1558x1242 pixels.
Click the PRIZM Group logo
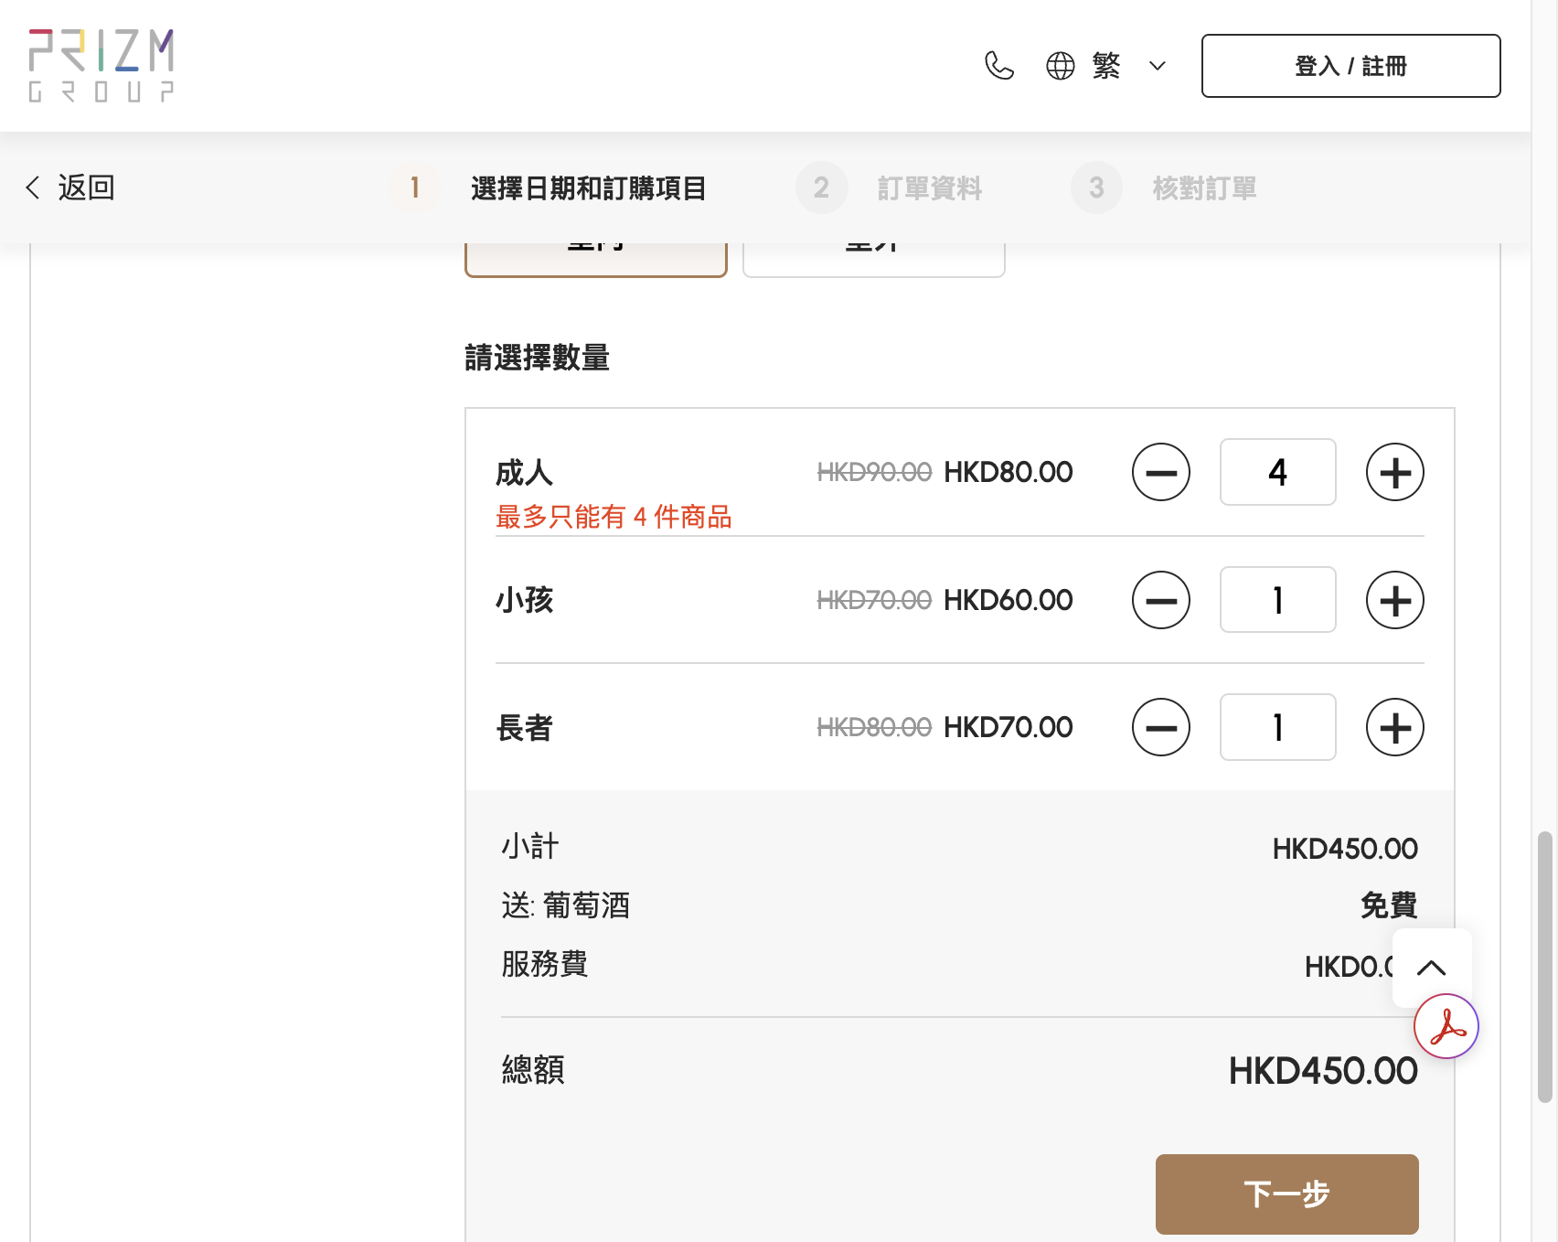(101, 65)
